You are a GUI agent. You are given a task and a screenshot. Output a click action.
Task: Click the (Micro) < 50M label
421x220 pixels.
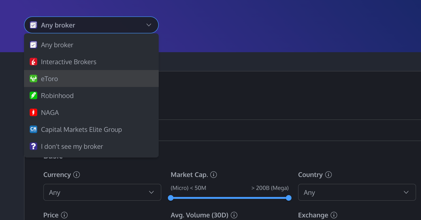point(189,188)
